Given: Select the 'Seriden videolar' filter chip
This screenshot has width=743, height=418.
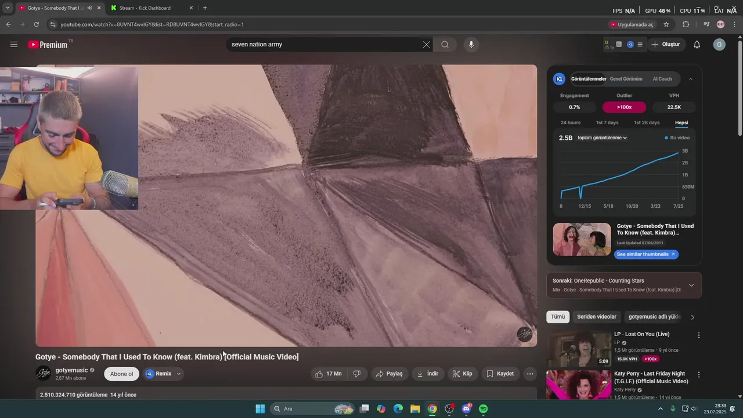Looking at the screenshot, I should click(597, 317).
